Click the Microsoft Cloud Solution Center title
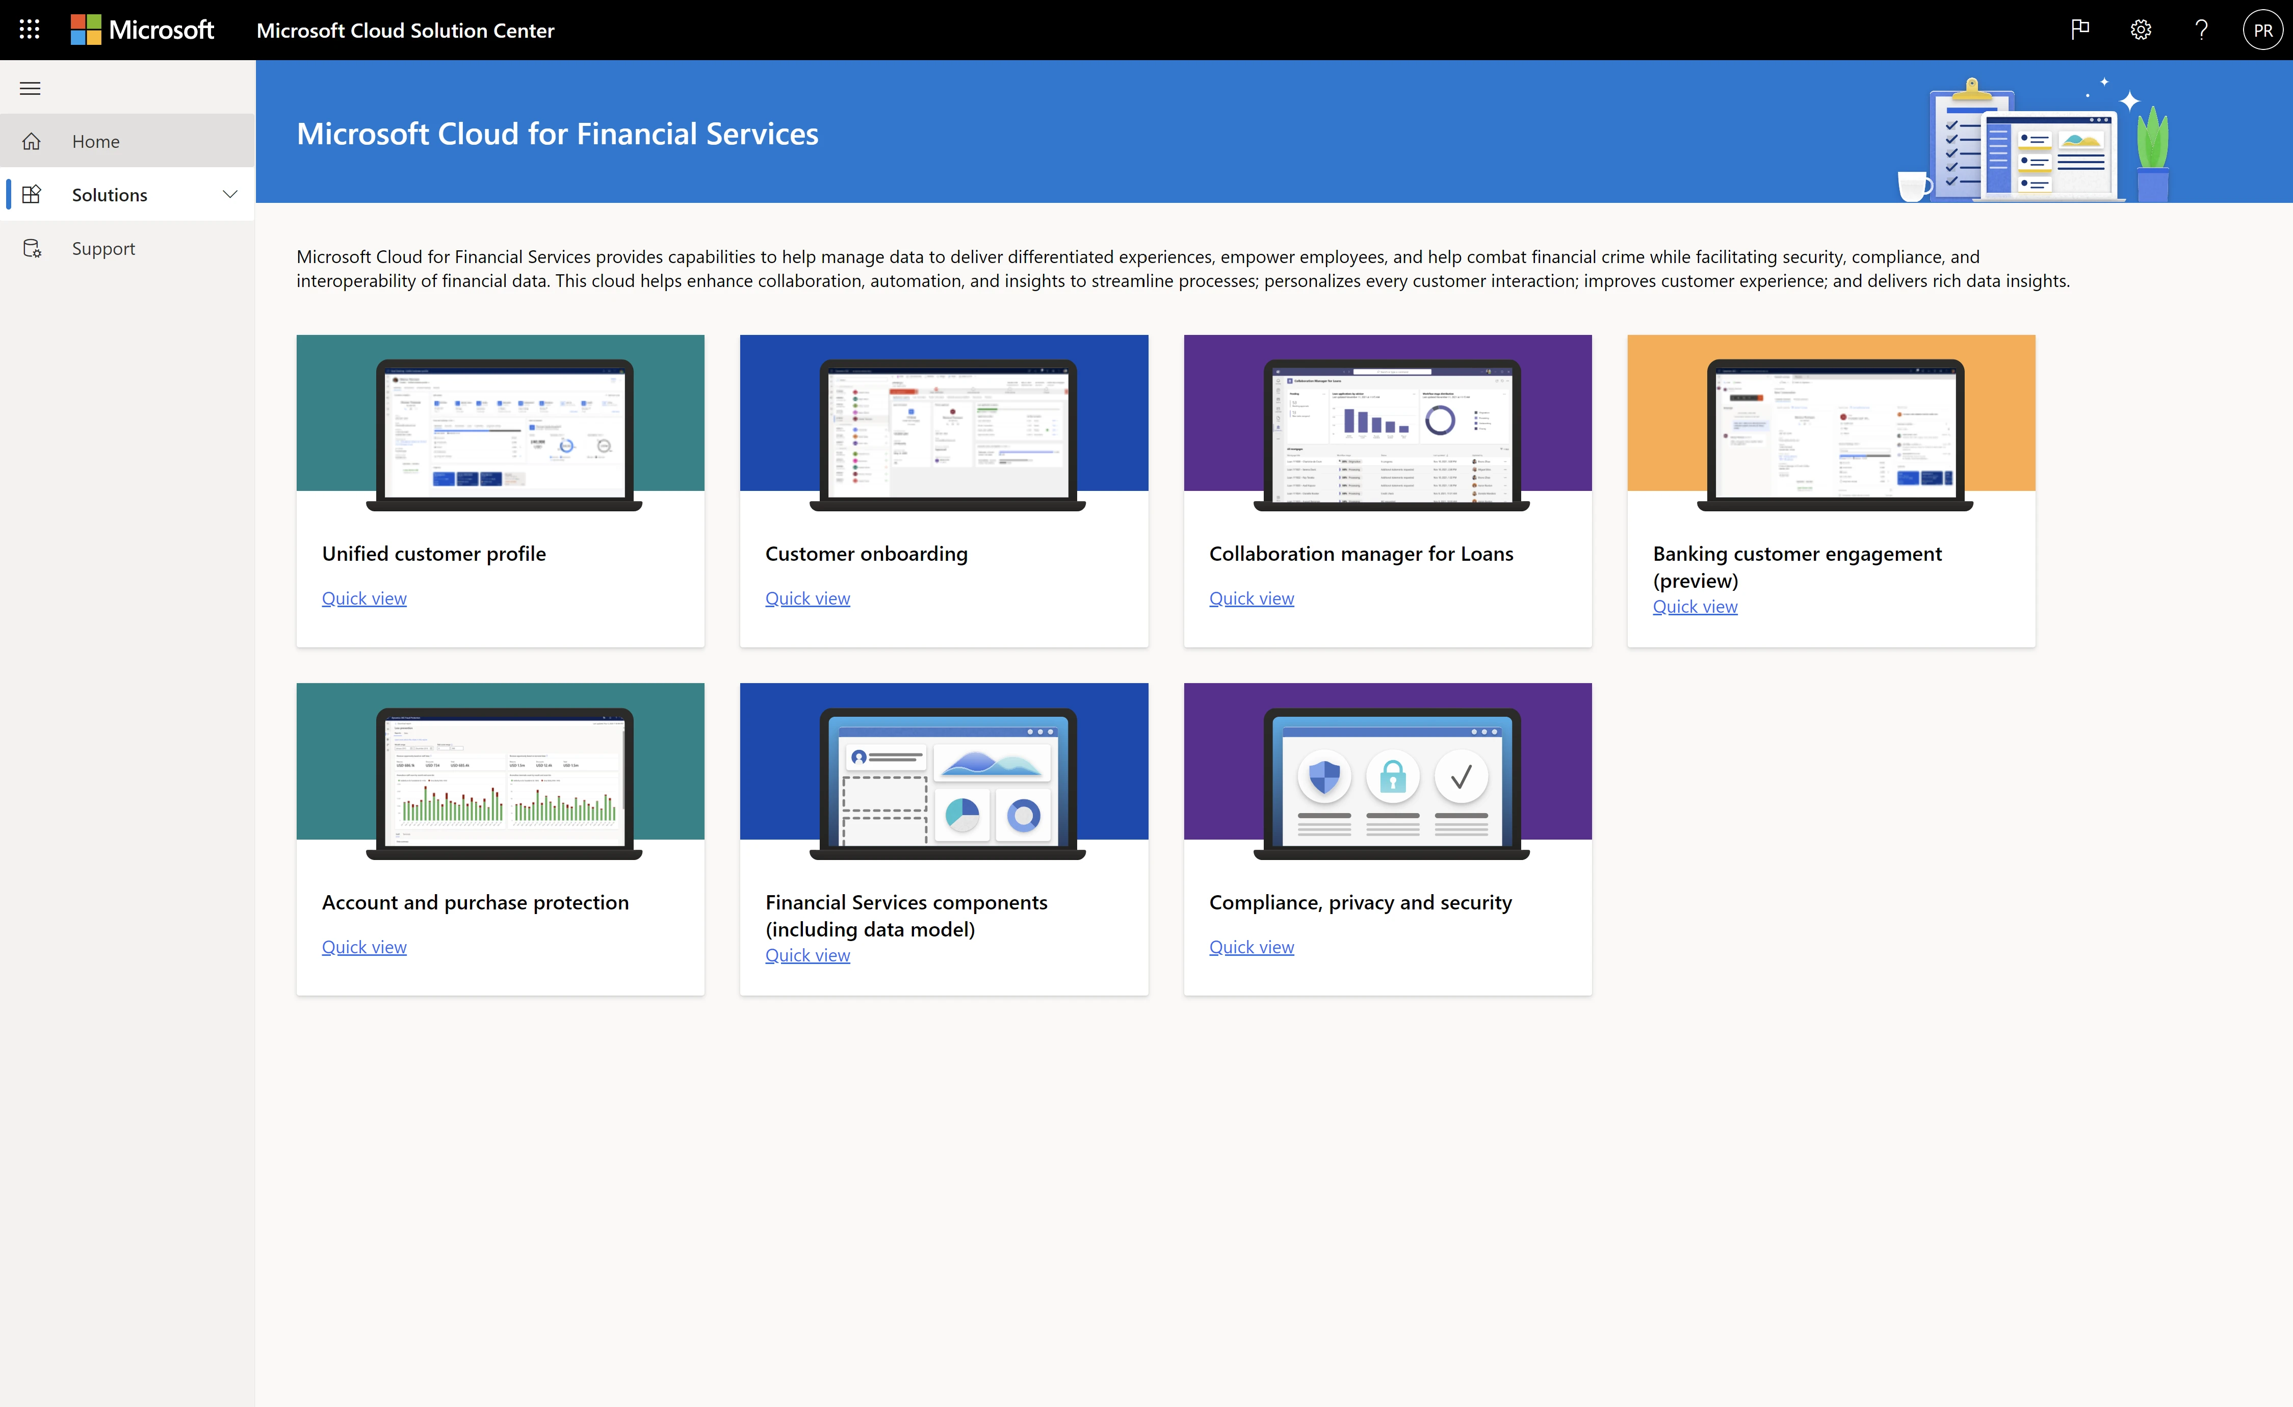2293x1407 pixels. 405,30
